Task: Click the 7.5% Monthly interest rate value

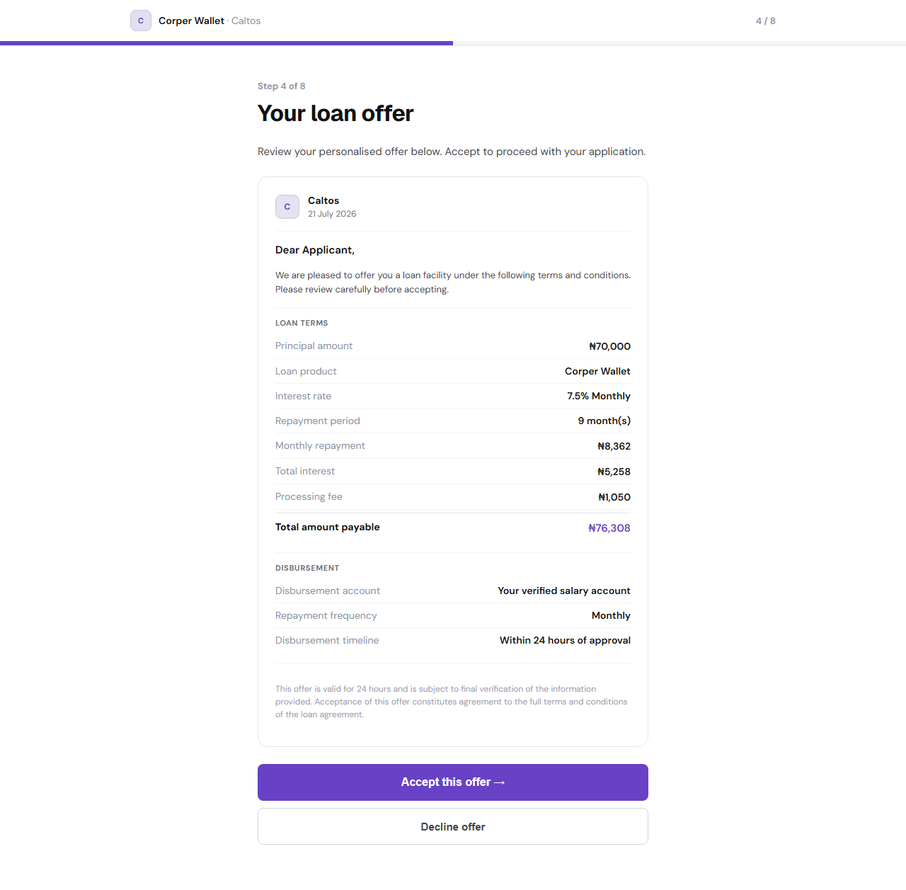Action: tap(599, 396)
